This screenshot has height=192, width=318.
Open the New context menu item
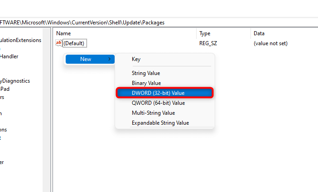tap(86, 59)
